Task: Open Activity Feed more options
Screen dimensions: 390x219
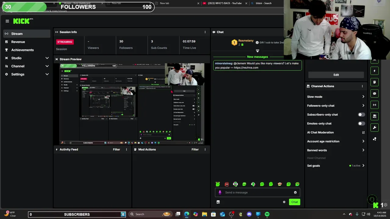Action: coord(126,149)
